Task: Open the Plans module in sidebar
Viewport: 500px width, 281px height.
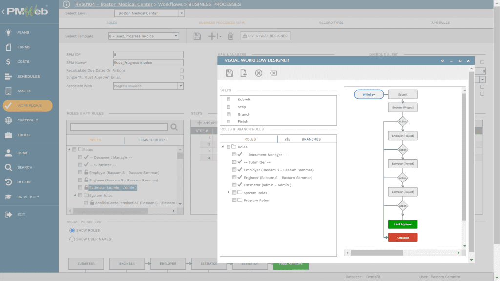Action: click(x=23, y=32)
